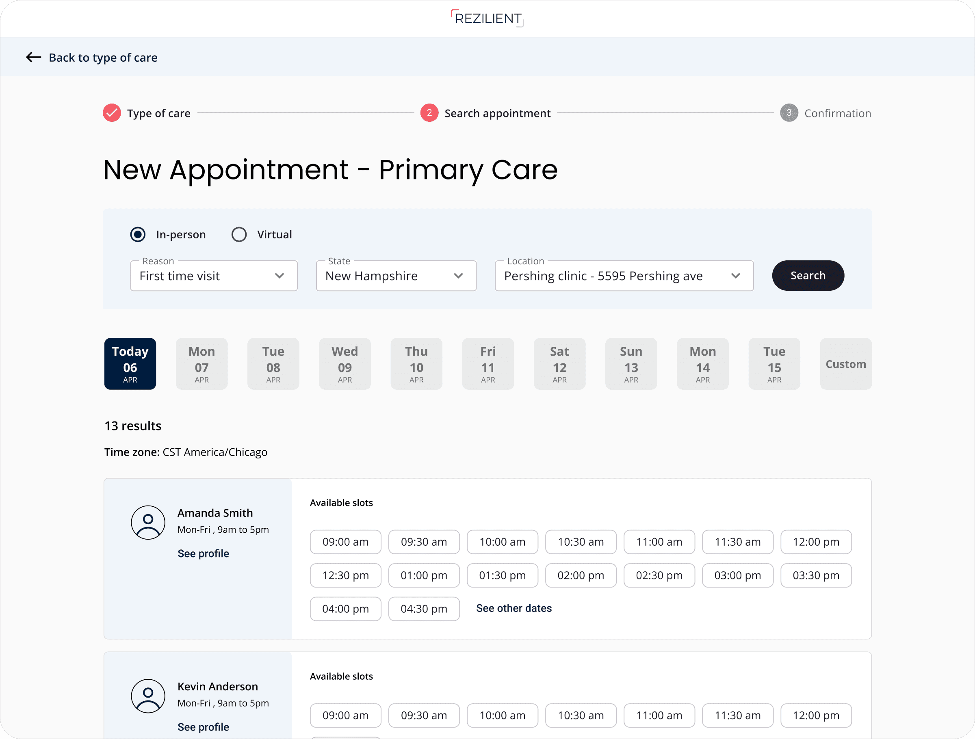Click step 2 Search appointment circle
The image size is (975, 739).
(x=429, y=113)
